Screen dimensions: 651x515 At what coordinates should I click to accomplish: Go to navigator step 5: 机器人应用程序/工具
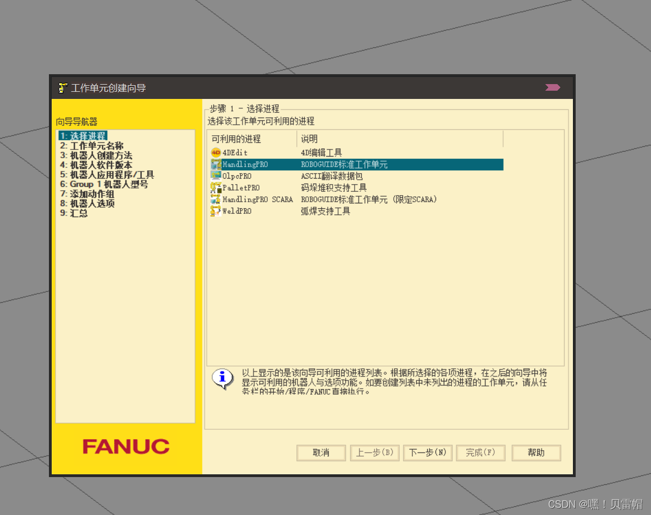[x=107, y=174]
